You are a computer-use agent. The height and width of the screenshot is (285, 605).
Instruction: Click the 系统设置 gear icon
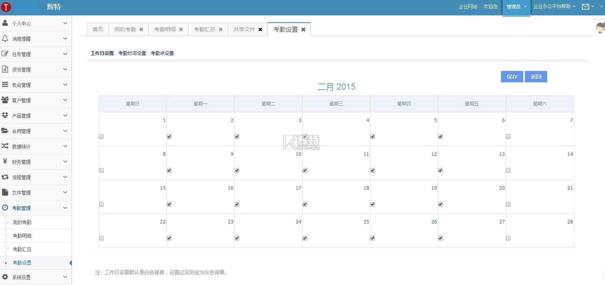tap(5, 277)
